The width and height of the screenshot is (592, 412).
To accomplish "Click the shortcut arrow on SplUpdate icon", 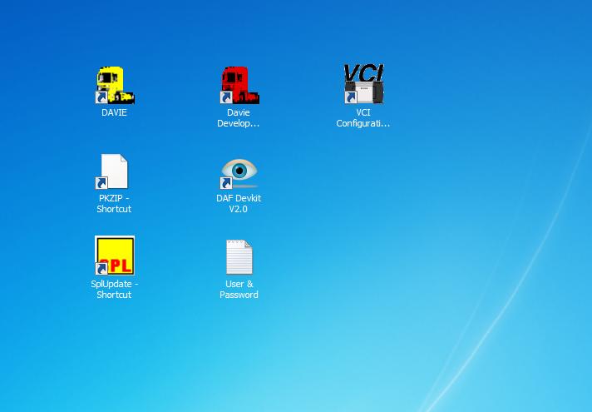I will pos(101,269).
